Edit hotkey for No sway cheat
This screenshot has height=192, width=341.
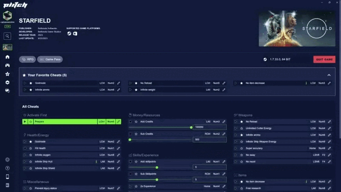(329, 155)
